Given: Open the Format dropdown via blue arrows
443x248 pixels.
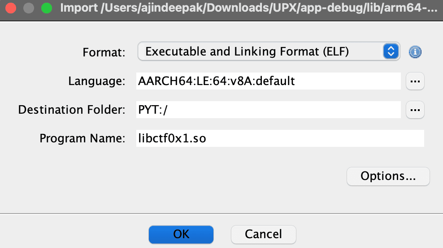Looking at the screenshot, I should (x=391, y=51).
